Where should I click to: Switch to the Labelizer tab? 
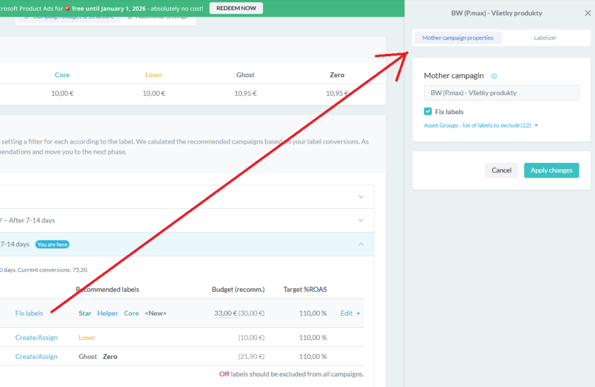(x=545, y=38)
